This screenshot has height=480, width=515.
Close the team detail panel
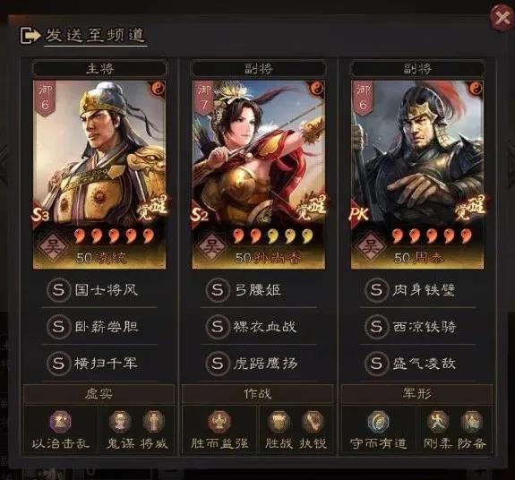502,18
